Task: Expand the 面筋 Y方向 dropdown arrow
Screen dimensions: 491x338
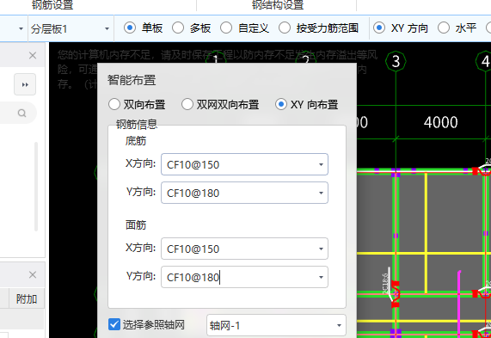Action: (321, 277)
